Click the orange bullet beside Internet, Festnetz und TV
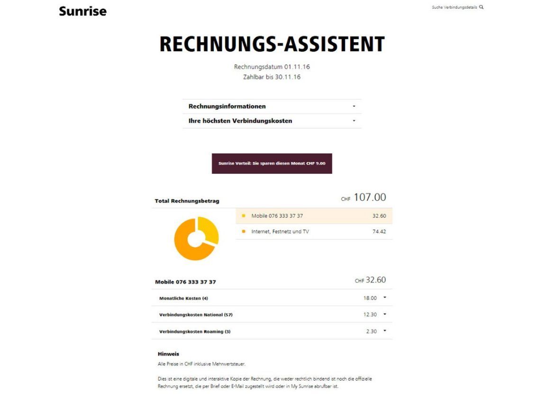This screenshot has width=546, height=409. pos(244,231)
